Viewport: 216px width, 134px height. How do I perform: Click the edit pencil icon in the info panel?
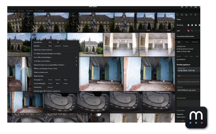182,15
